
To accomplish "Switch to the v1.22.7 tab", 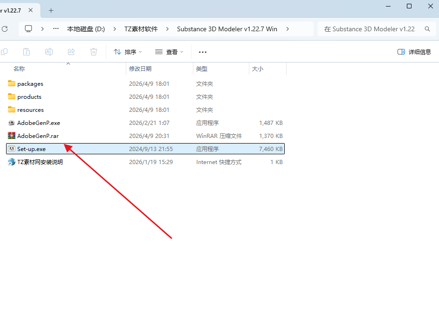I will point(11,11).
